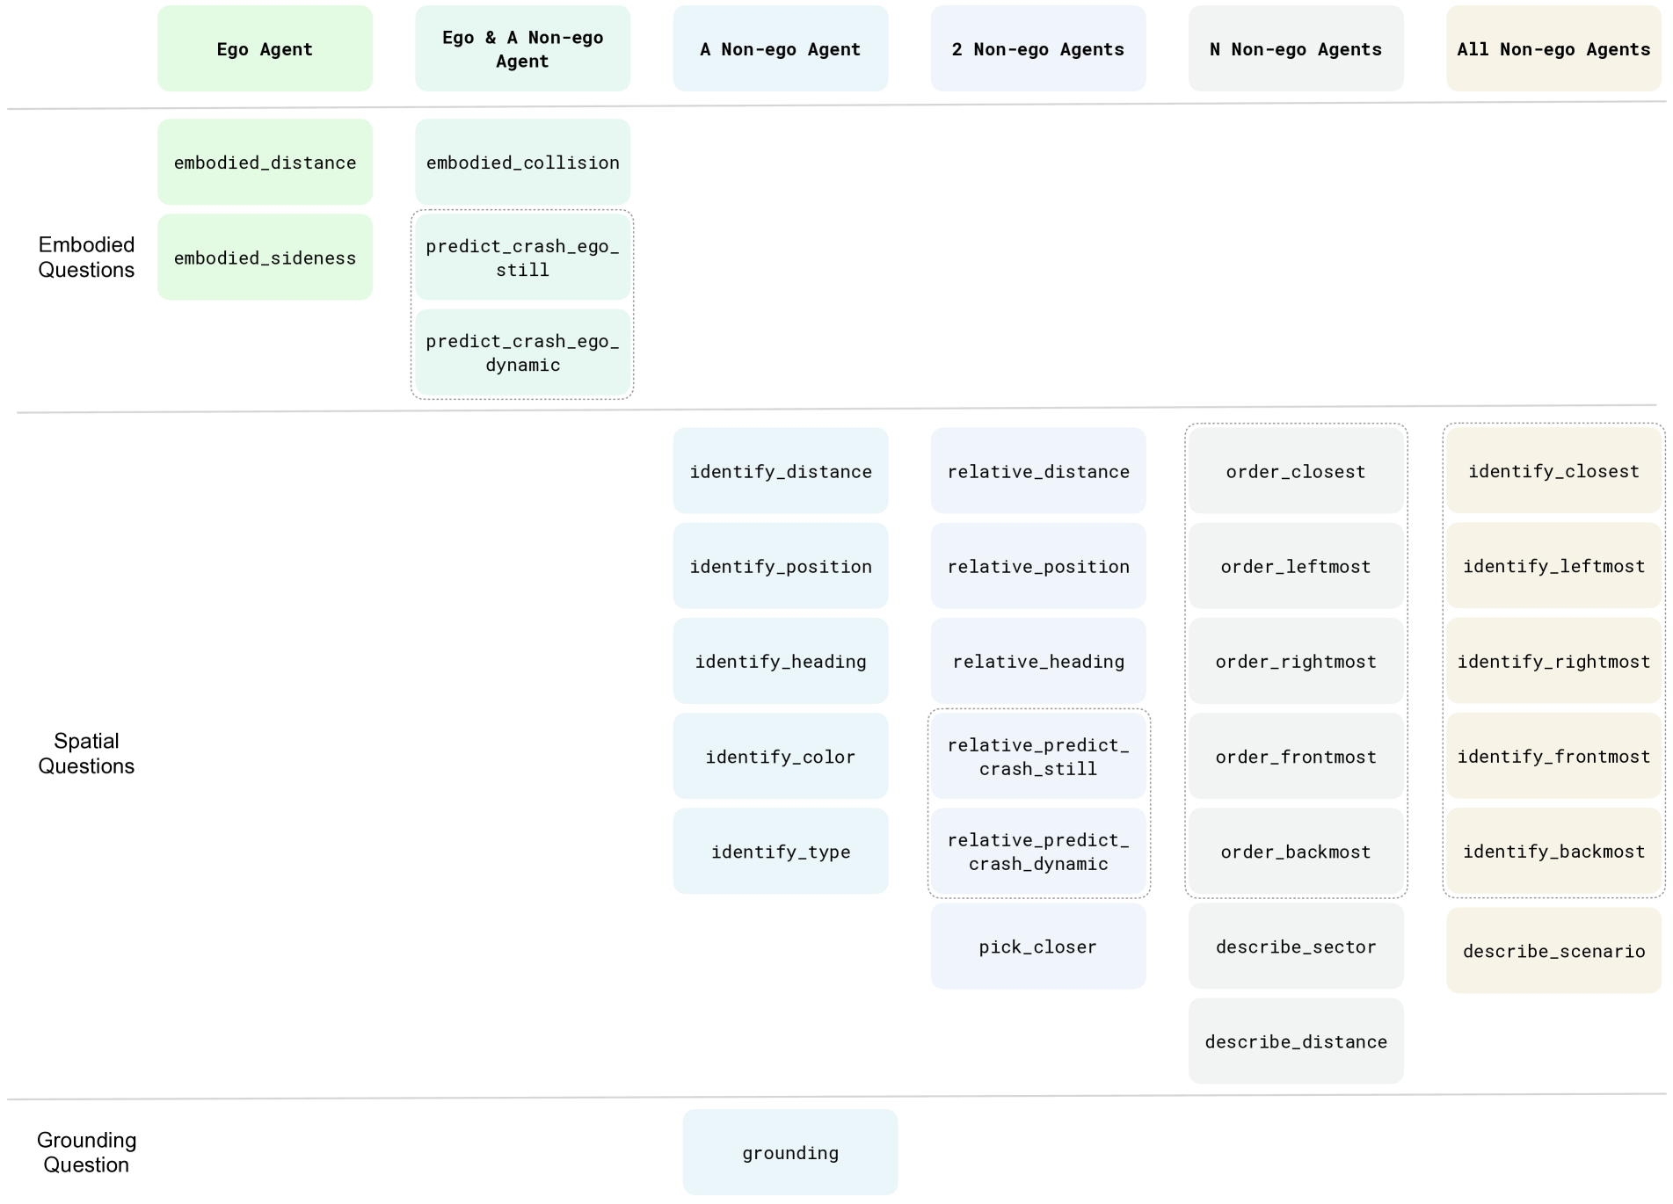The height and width of the screenshot is (1204, 1673).
Task: Click the Ego Agent column header
Action: click(x=265, y=49)
